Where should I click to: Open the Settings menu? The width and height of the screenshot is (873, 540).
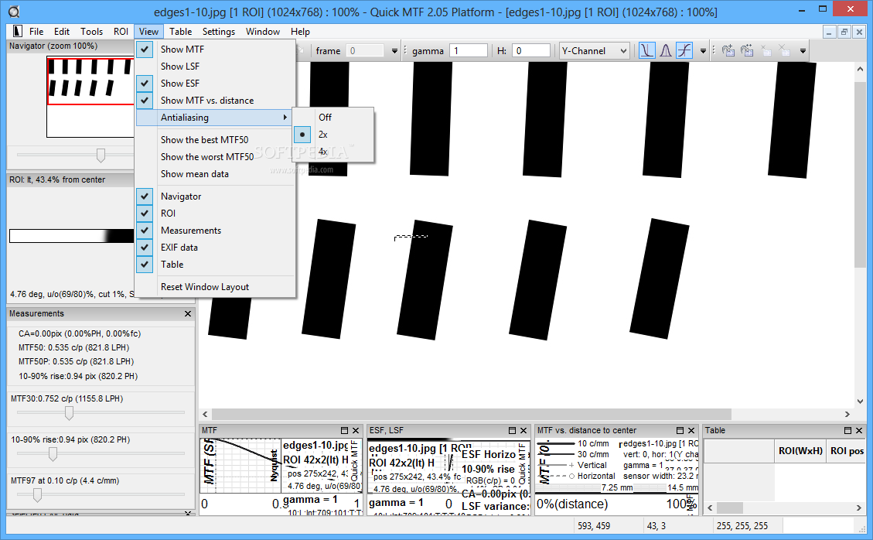[218, 31]
